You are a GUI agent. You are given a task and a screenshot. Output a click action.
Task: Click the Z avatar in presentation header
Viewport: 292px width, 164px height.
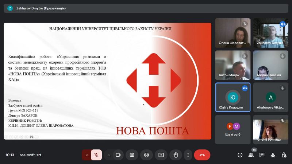coord(10,8)
